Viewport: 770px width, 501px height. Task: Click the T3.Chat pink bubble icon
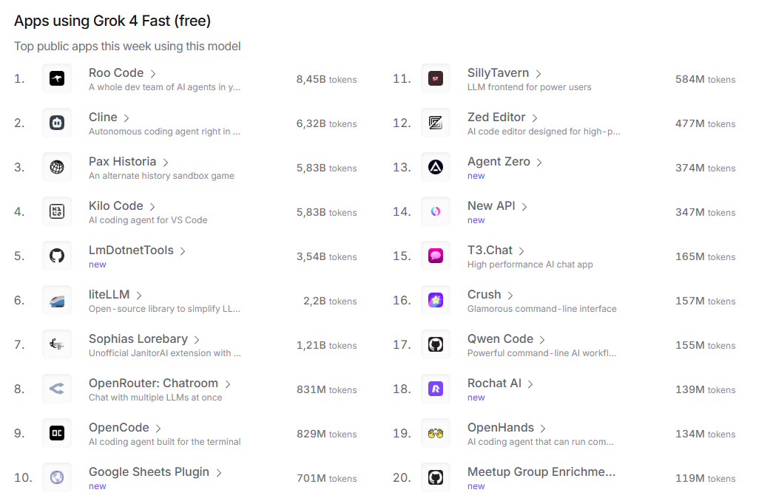point(436,256)
